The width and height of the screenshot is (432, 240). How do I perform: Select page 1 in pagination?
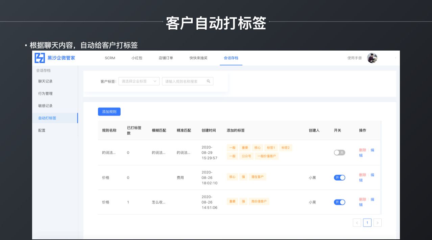click(367, 222)
